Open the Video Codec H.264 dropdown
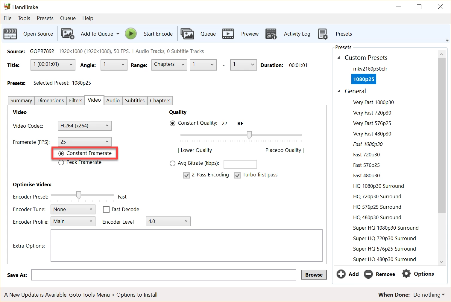451x302 pixels. 84,126
